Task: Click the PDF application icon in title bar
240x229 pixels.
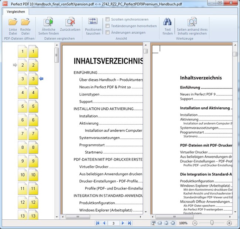Action: [x=5, y=4]
